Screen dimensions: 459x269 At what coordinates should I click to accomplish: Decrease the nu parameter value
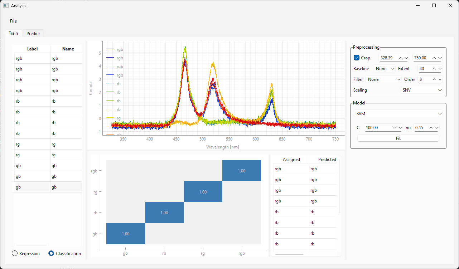coord(436,128)
